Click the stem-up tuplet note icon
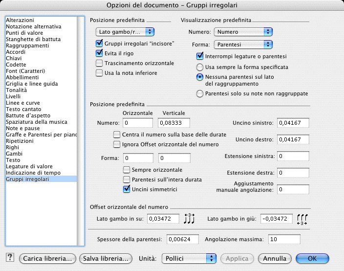The width and height of the screenshot is (344, 271). pyautogui.click(x=189, y=219)
